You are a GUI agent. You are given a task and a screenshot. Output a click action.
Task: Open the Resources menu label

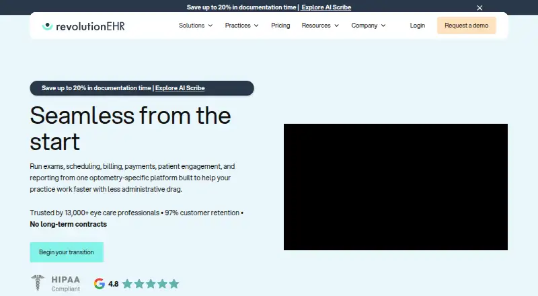(x=316, y=26)
